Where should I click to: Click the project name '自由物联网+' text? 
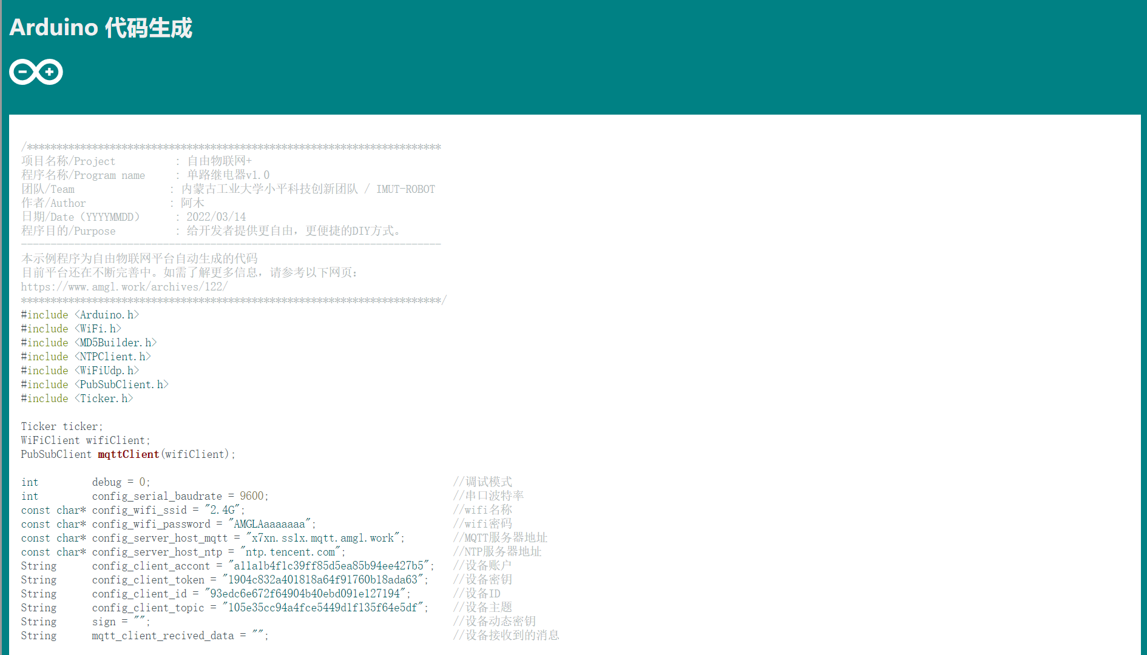[219, 161]
